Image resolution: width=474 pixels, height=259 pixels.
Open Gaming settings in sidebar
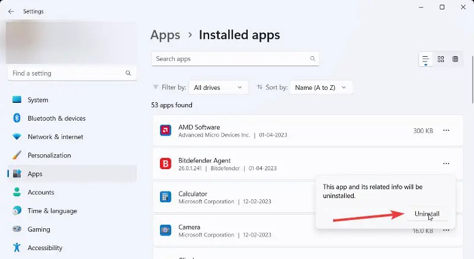(x=72, y=229)
